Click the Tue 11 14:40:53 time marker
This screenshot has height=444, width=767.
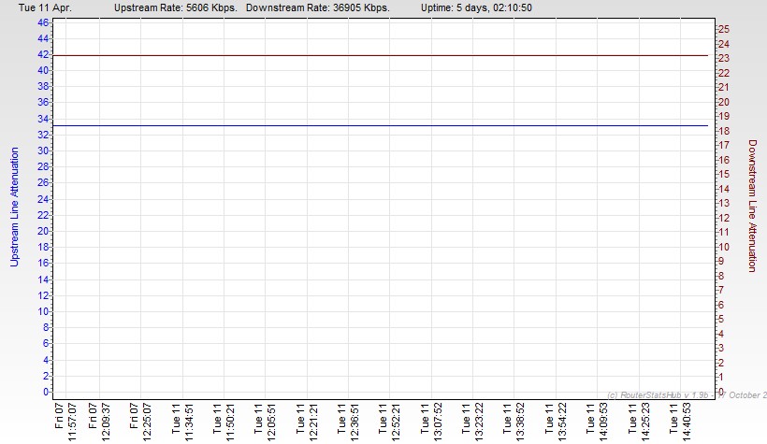(x=680, y=419)
